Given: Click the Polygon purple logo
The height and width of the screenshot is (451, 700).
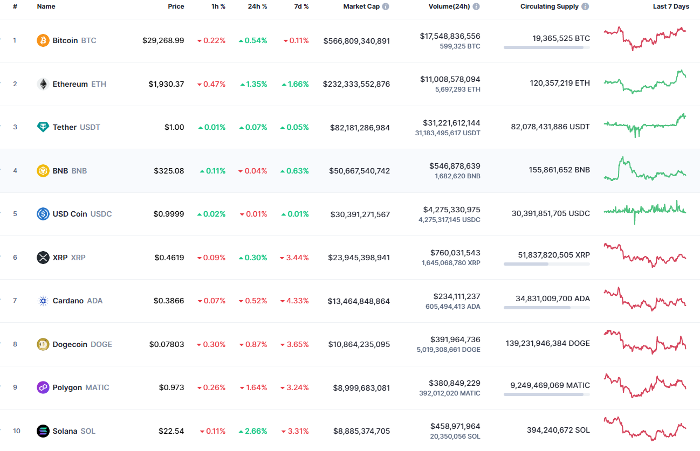Looking at the screenshot, I should tap(43, 387).
